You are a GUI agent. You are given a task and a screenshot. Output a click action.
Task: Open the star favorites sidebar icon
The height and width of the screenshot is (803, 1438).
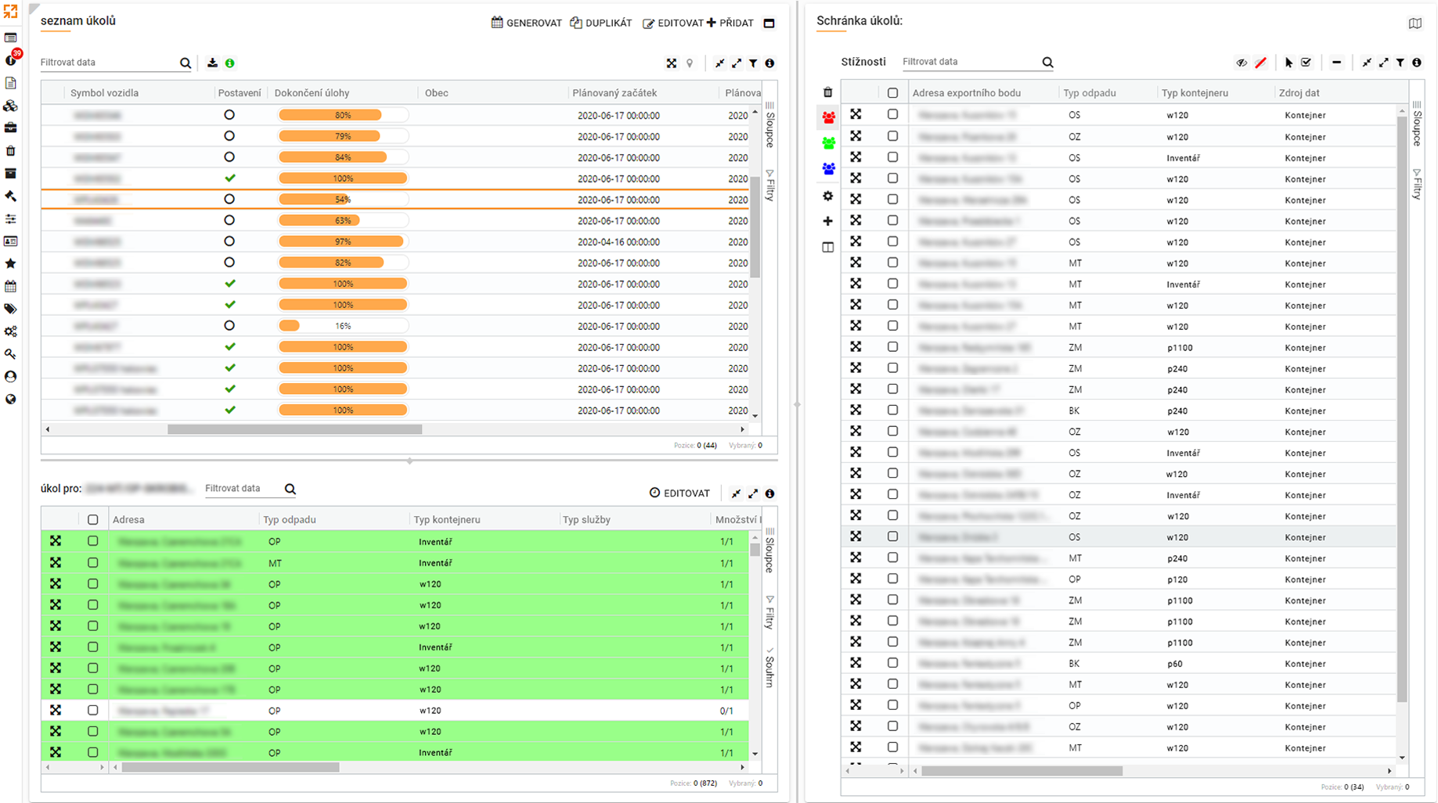(x=10, y=263)
